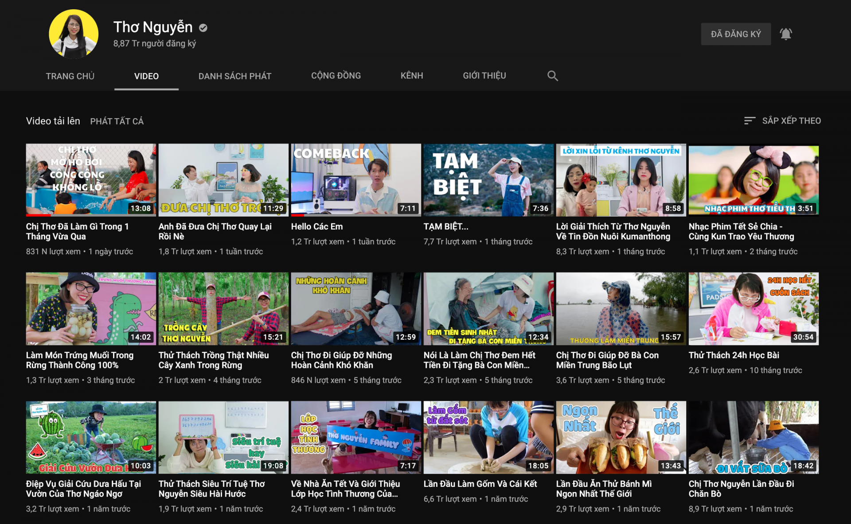
Task: Click the Thơ Nguyễn channel avatar
Action: [74, 34]
